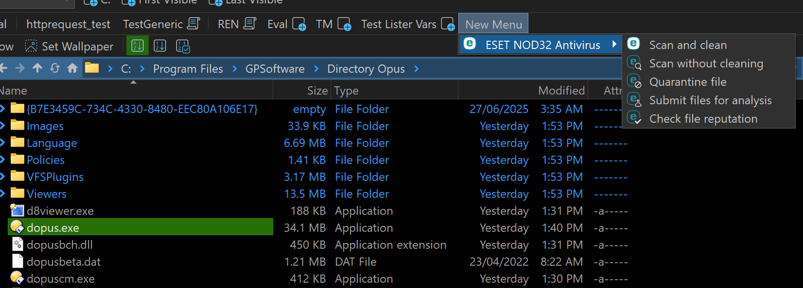Select Scan and clean menu entry

tap(688, 45)
